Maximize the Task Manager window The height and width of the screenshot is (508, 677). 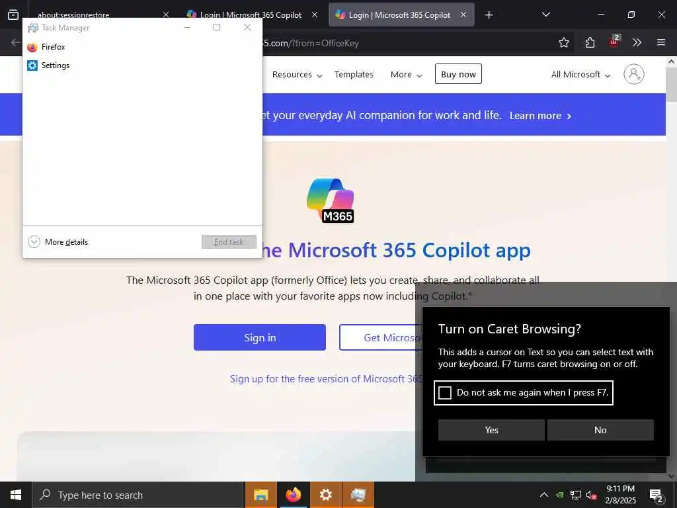217,27
